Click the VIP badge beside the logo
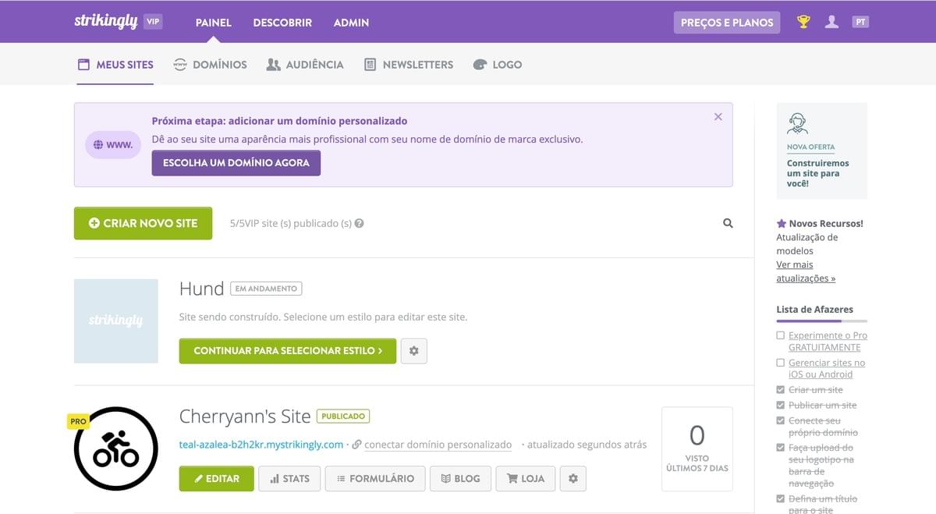Screen dimensions: 936x514 (x=153, y=22)
